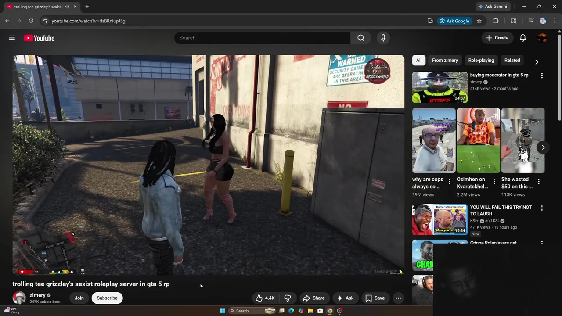Select the 'Related' filter chip
This screenshot has width=562, height=316.
(512, 60)
